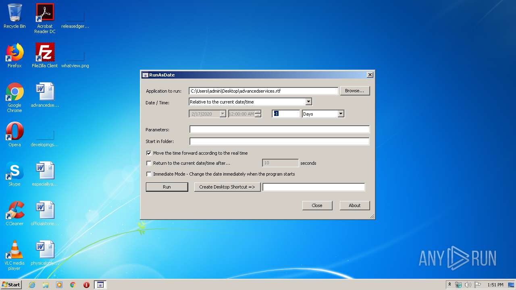Screen dimensions: 516x290
Task: Launch FileZilla Client shortcut
Action: (x=45, y=56)
